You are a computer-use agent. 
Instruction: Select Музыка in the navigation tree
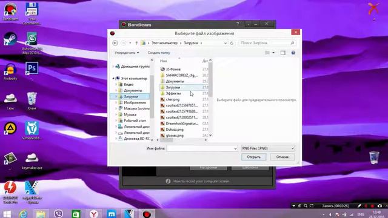pyautogui.click(x=130, y=114)
